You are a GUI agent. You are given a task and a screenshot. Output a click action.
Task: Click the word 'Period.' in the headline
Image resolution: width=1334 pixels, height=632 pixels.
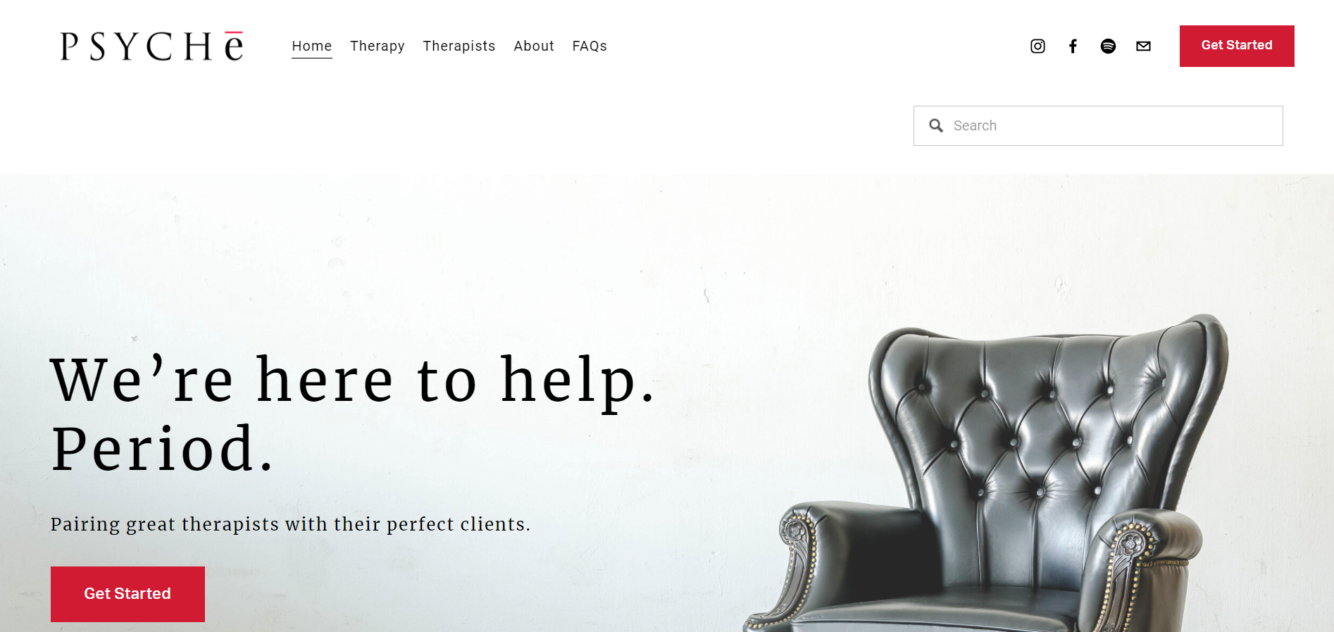pos(162,449)
